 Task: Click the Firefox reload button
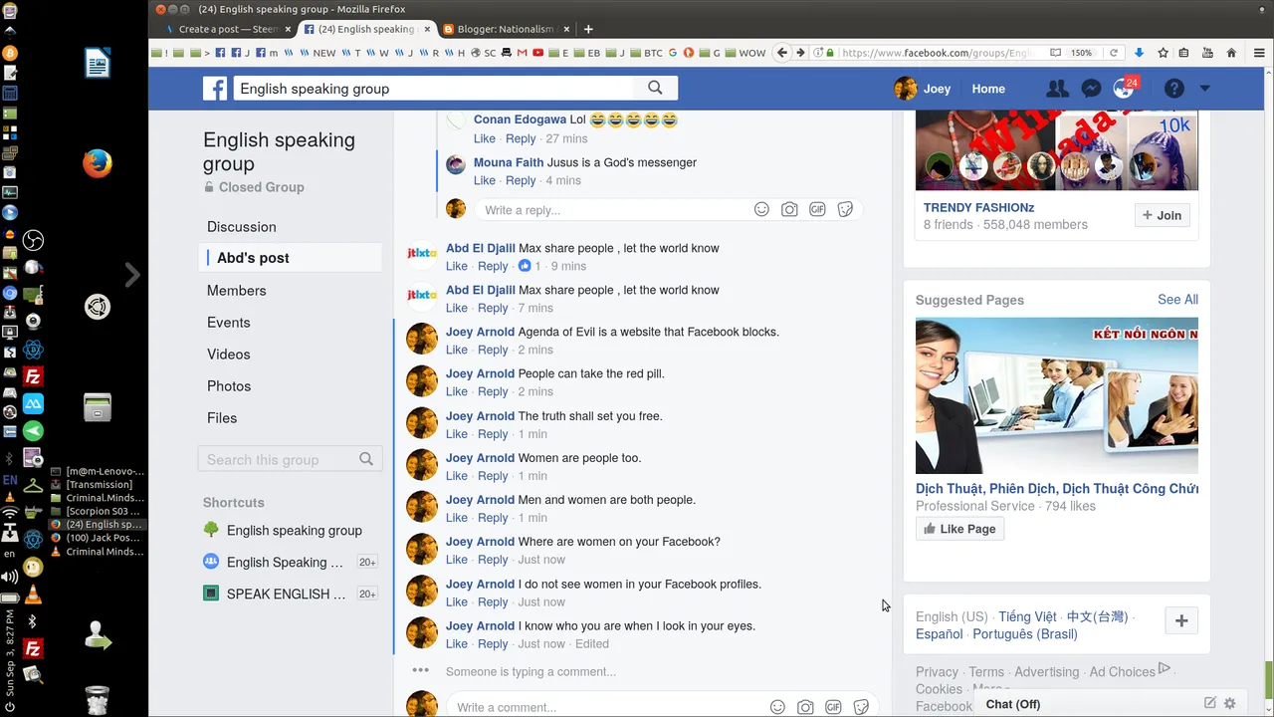[x=1114, y=53]
